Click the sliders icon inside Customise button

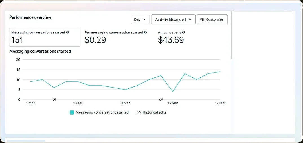click(x=202, y=19)
